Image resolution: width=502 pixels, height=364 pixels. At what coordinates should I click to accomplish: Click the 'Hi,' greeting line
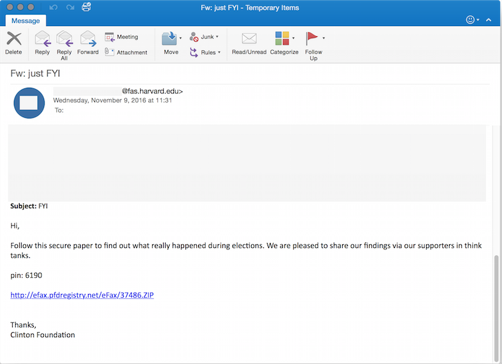(x=15, y=226)
